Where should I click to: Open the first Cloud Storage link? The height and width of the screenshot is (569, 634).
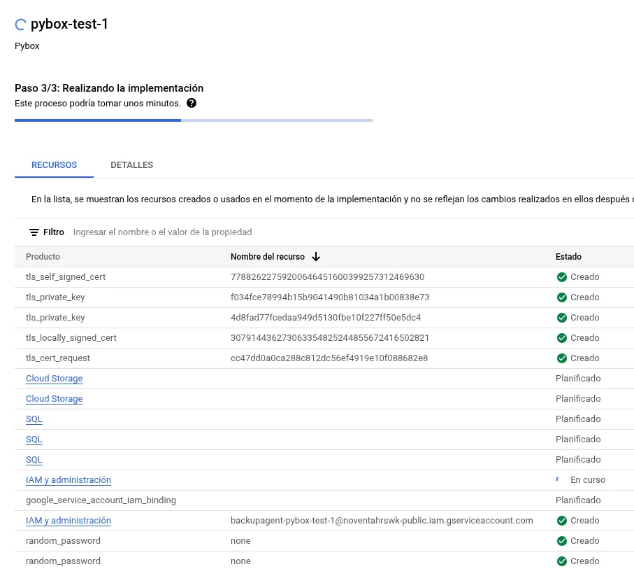(x=55, y=378)
